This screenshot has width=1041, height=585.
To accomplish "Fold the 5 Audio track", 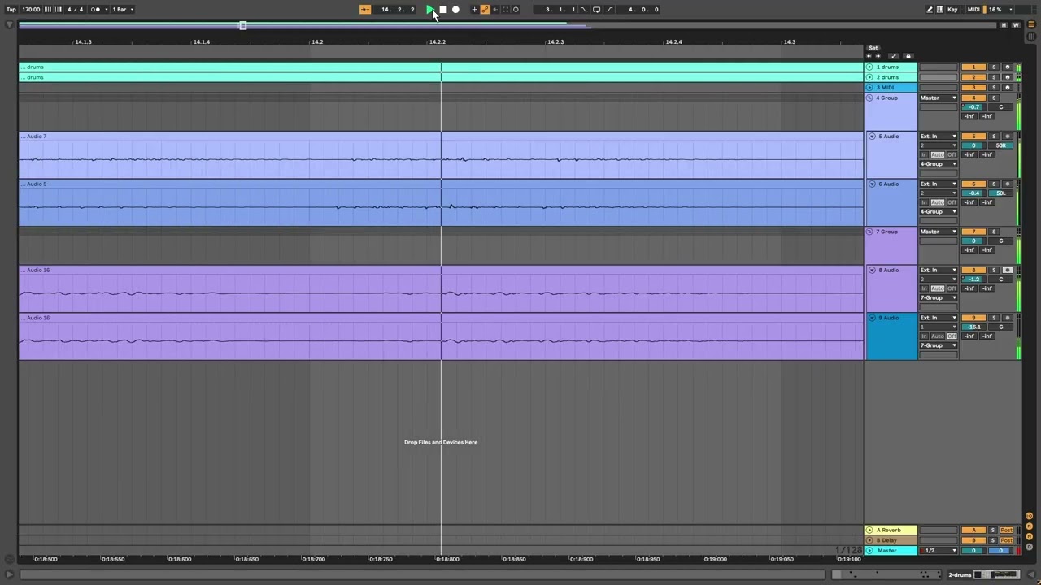I will point(872,136).
